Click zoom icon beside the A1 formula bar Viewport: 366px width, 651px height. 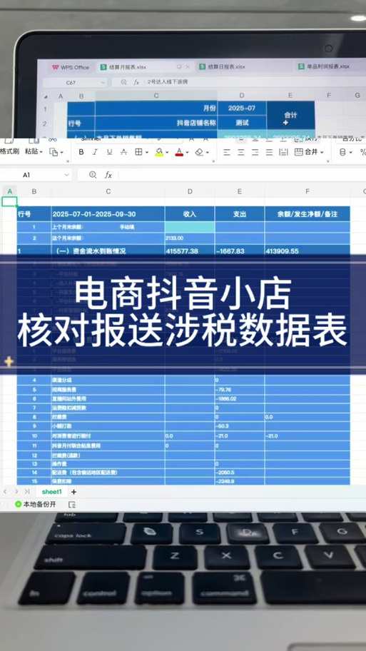click(93, 175)
